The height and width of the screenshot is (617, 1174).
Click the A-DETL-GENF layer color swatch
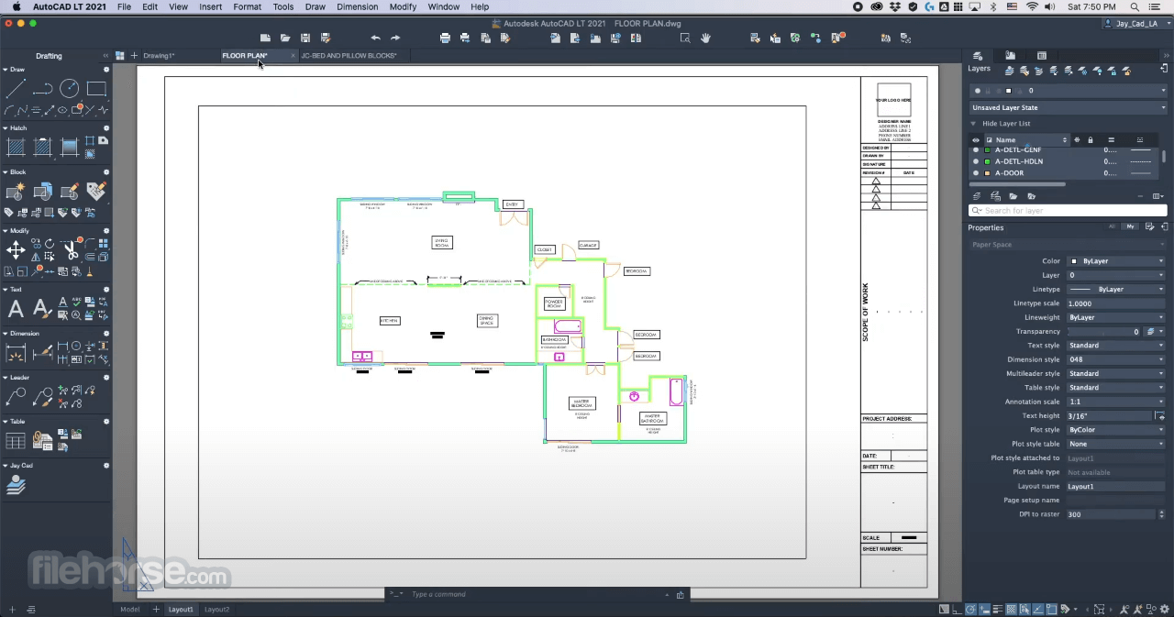point(987,150)
